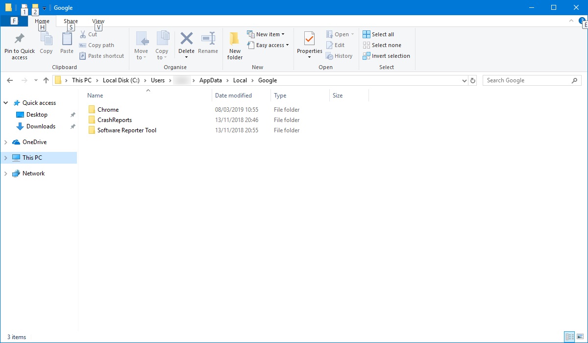The width and height of the screenshot is (588, 343).
Task: Click Users in the address path
Action: point(158,80)
